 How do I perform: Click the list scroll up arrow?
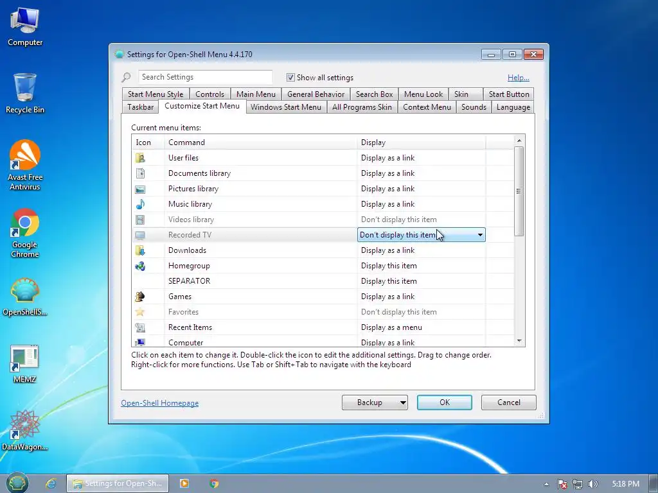[519, 141]
